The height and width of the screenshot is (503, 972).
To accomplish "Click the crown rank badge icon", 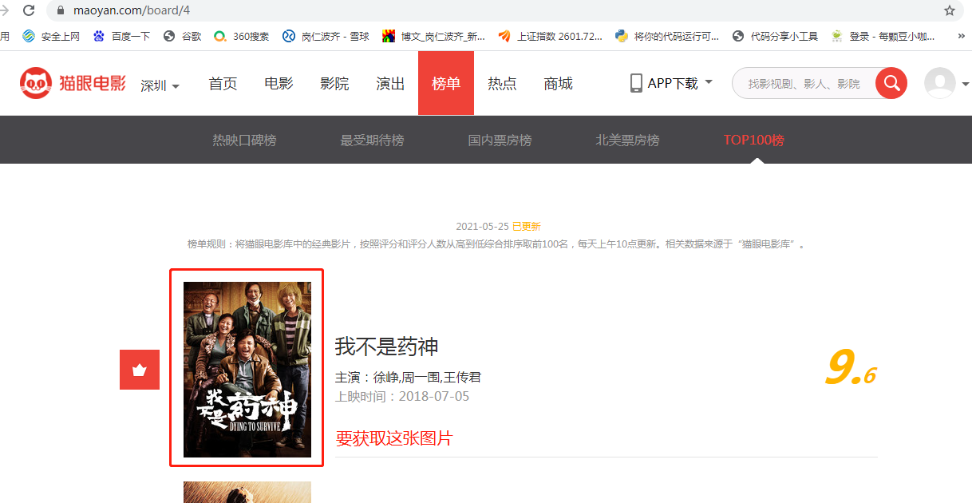I will pos(140,370).
